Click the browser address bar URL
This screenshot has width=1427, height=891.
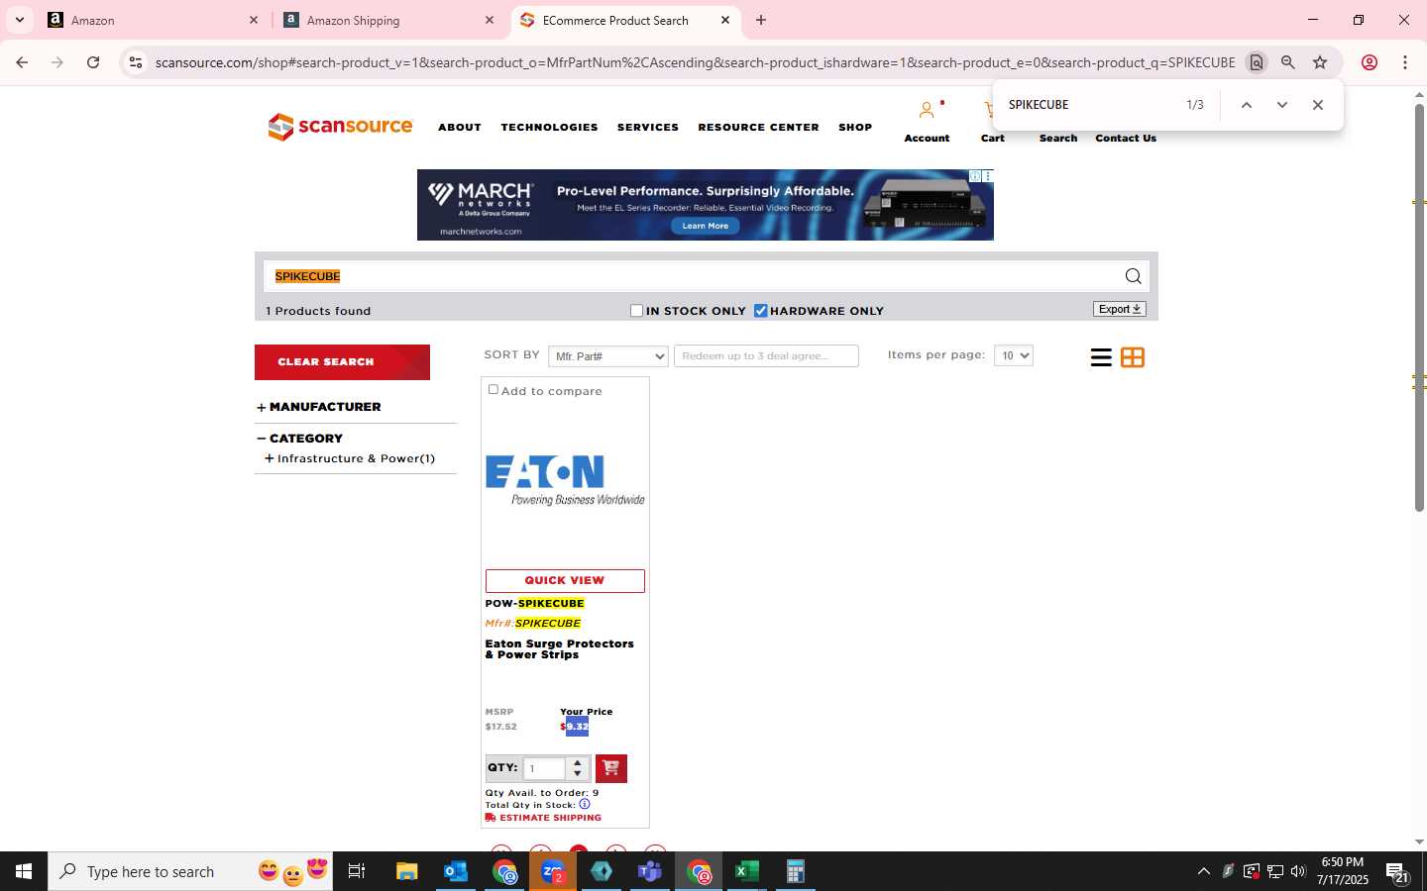click(x=695, y=62)
